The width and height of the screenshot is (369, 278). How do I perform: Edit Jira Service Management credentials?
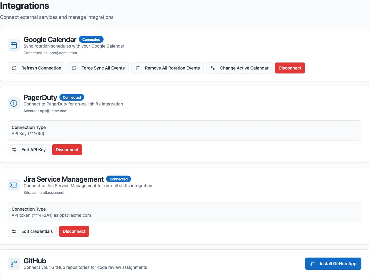tap(32, 231)
